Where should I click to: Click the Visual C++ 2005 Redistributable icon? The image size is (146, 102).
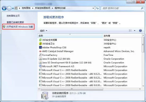click(x=40, y=70)
